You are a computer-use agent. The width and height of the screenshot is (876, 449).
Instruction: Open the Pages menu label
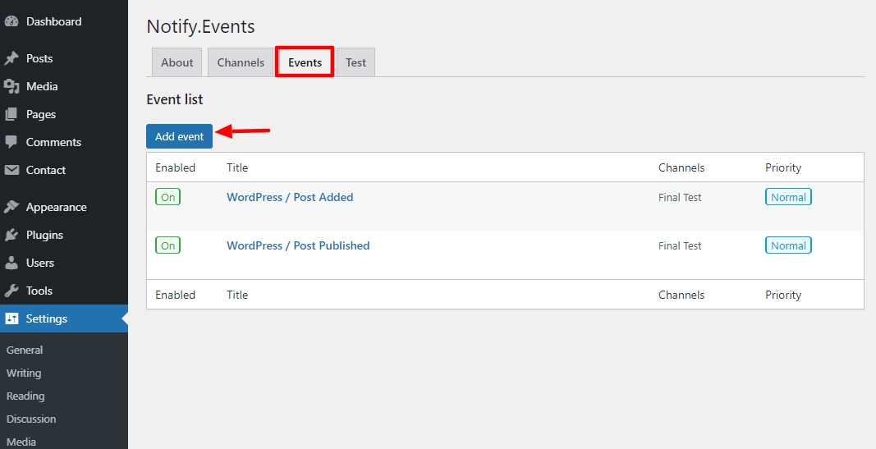[41, 114]
